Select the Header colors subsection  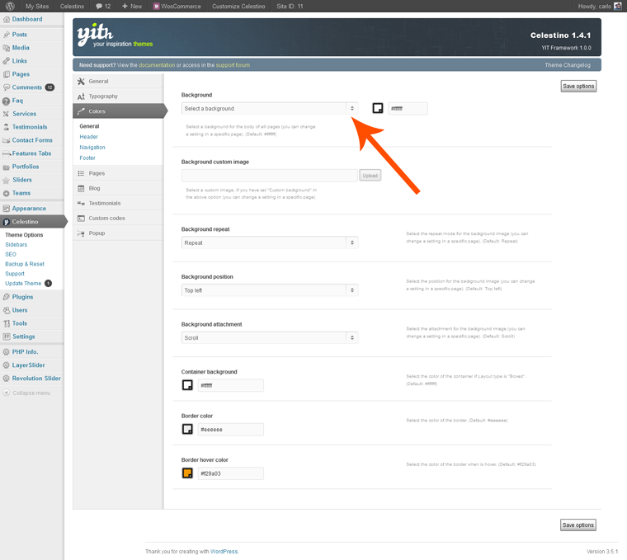pyautogui.click(x=89, y=137)
